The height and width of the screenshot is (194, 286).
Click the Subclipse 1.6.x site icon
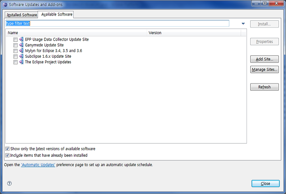(21, 56)
